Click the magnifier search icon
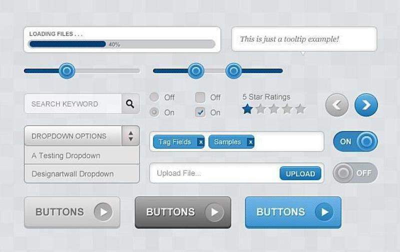This screenshot has height=252, width=400. click(130, 104)
